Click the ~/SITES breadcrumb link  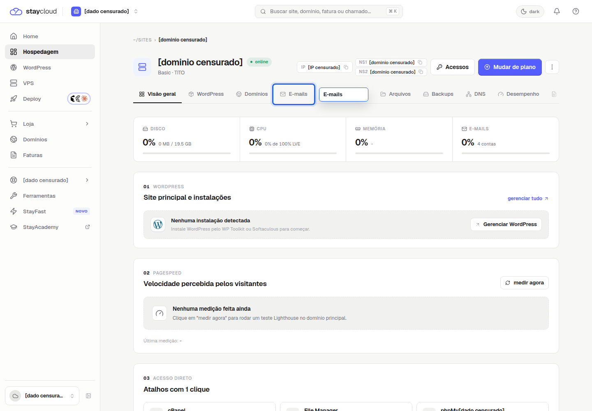pyautogui.click(x=142, y=40)
